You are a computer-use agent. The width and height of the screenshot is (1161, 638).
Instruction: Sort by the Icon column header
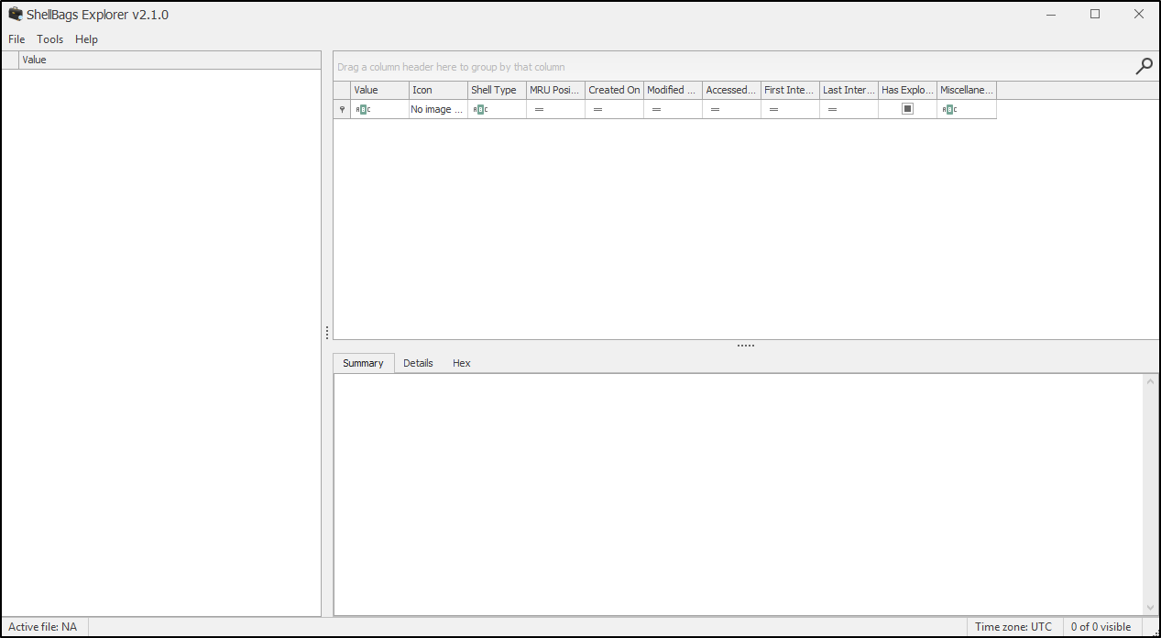[x=438, y=90]
